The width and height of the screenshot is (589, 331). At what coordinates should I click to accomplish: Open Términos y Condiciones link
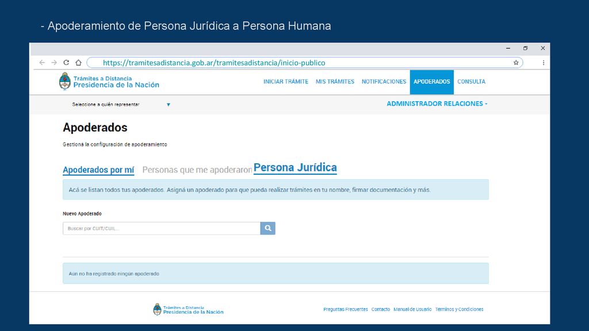pos(459,309)
